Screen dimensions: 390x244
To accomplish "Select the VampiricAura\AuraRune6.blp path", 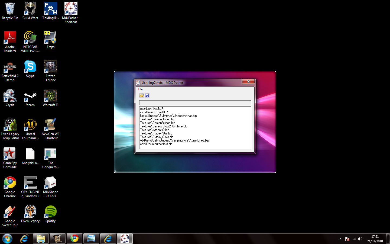I will [x=174, y=140].
